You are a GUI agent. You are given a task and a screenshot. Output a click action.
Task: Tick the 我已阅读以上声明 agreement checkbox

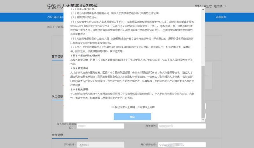point(113,107)
